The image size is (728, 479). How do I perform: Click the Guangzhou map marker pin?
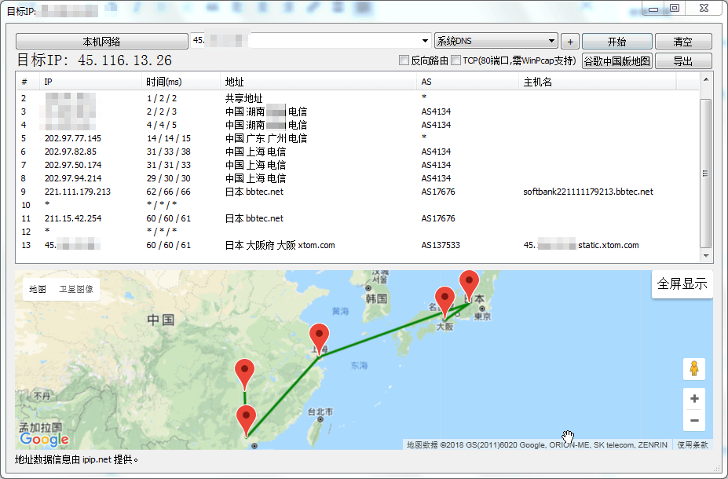pyautogui.click(x=247, y=419)
